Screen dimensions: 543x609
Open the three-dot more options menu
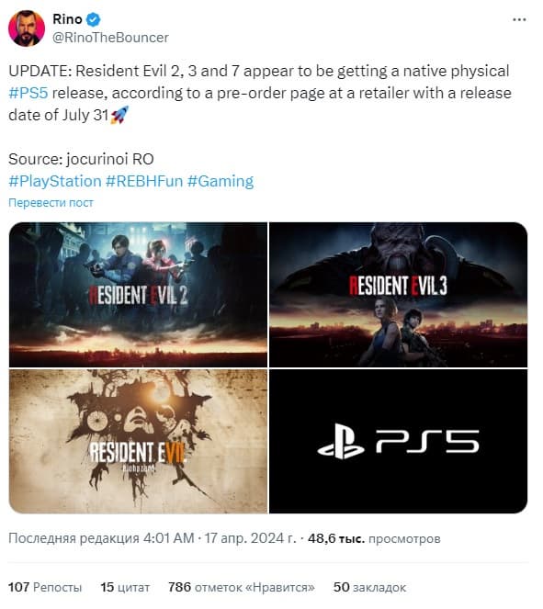point(519,20)
